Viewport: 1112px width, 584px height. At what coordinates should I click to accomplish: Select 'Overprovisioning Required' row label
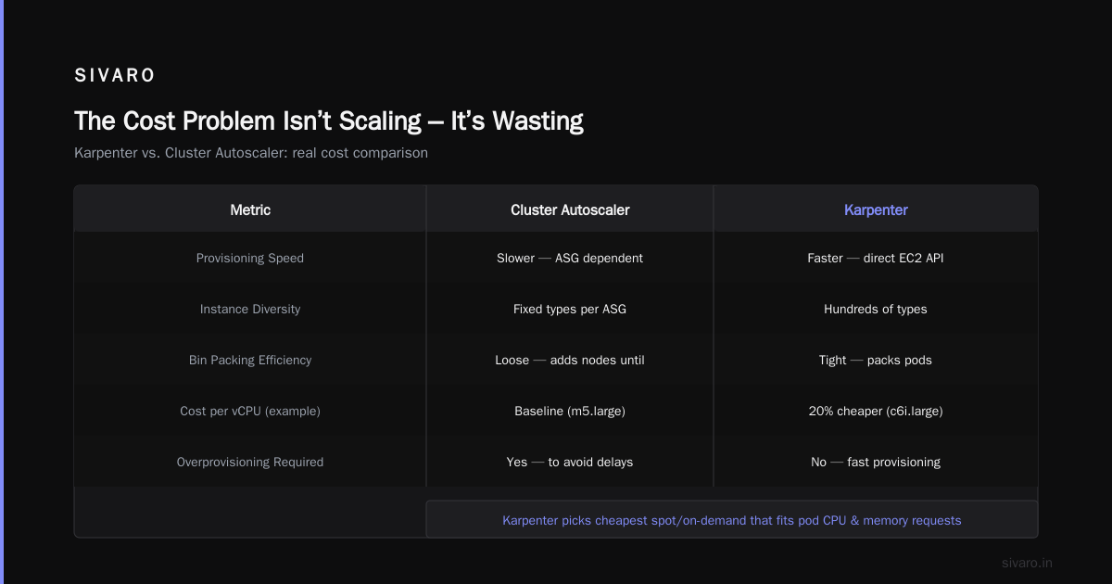(250, 462)
